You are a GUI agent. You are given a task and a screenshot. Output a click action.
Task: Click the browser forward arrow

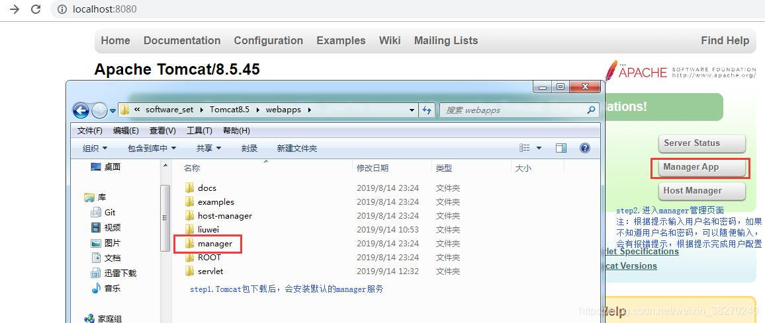(15, 9)
